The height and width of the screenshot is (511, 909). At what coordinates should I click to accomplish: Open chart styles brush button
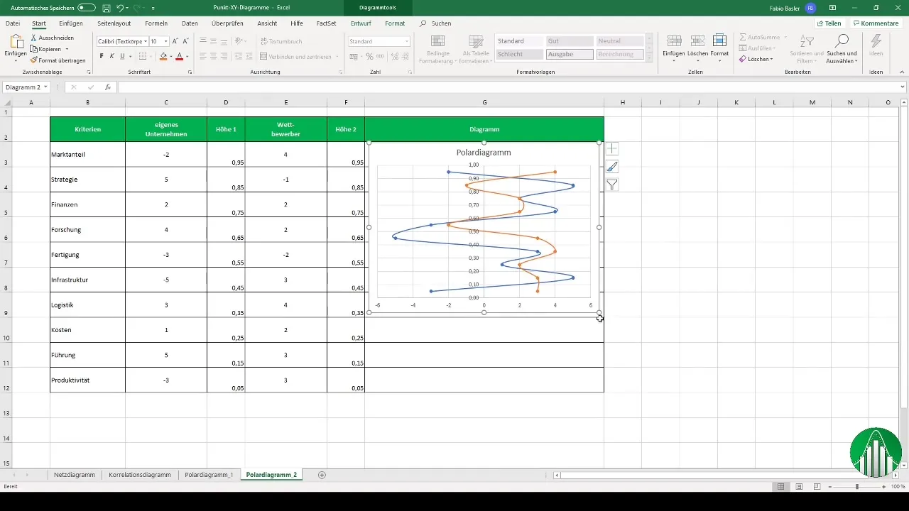pos(612,167)
